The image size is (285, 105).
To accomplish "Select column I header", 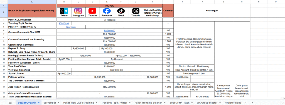I will [x=168, y=2].
